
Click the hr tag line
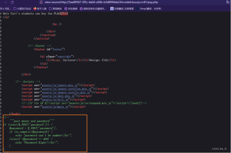(57, 24)
